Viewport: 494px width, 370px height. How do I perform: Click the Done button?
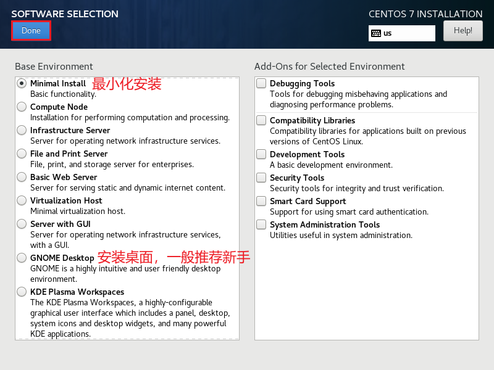[x=31, y=30]
